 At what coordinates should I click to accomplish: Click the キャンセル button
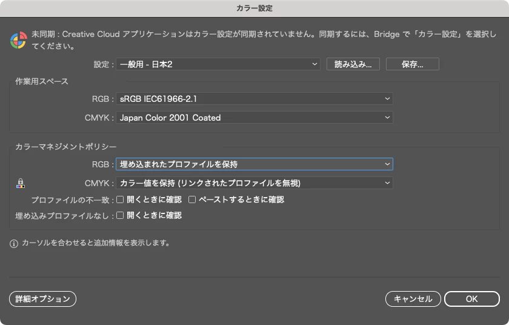click(x=413, y=299)
